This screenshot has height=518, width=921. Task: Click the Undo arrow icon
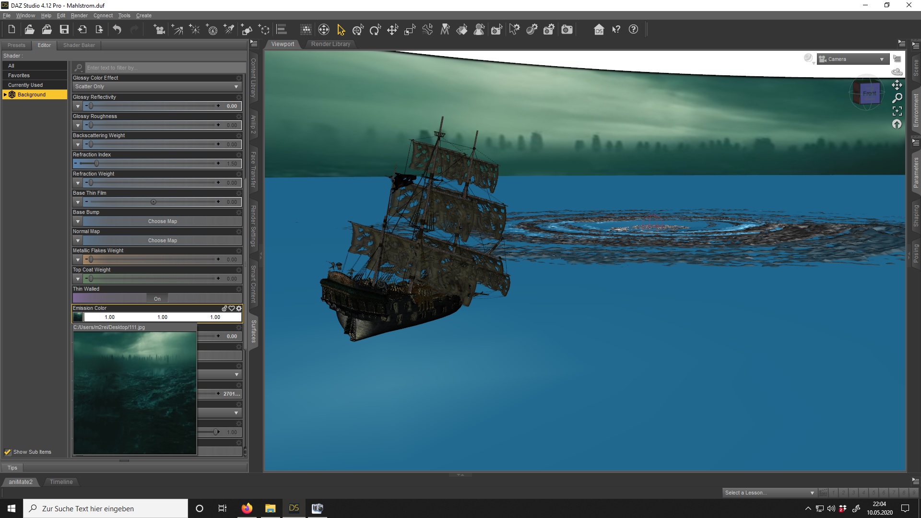point(117,30)
